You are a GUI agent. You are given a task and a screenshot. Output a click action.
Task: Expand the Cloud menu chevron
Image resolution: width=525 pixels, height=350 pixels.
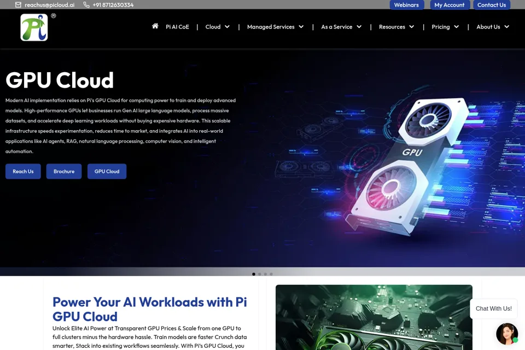point(227,27)
